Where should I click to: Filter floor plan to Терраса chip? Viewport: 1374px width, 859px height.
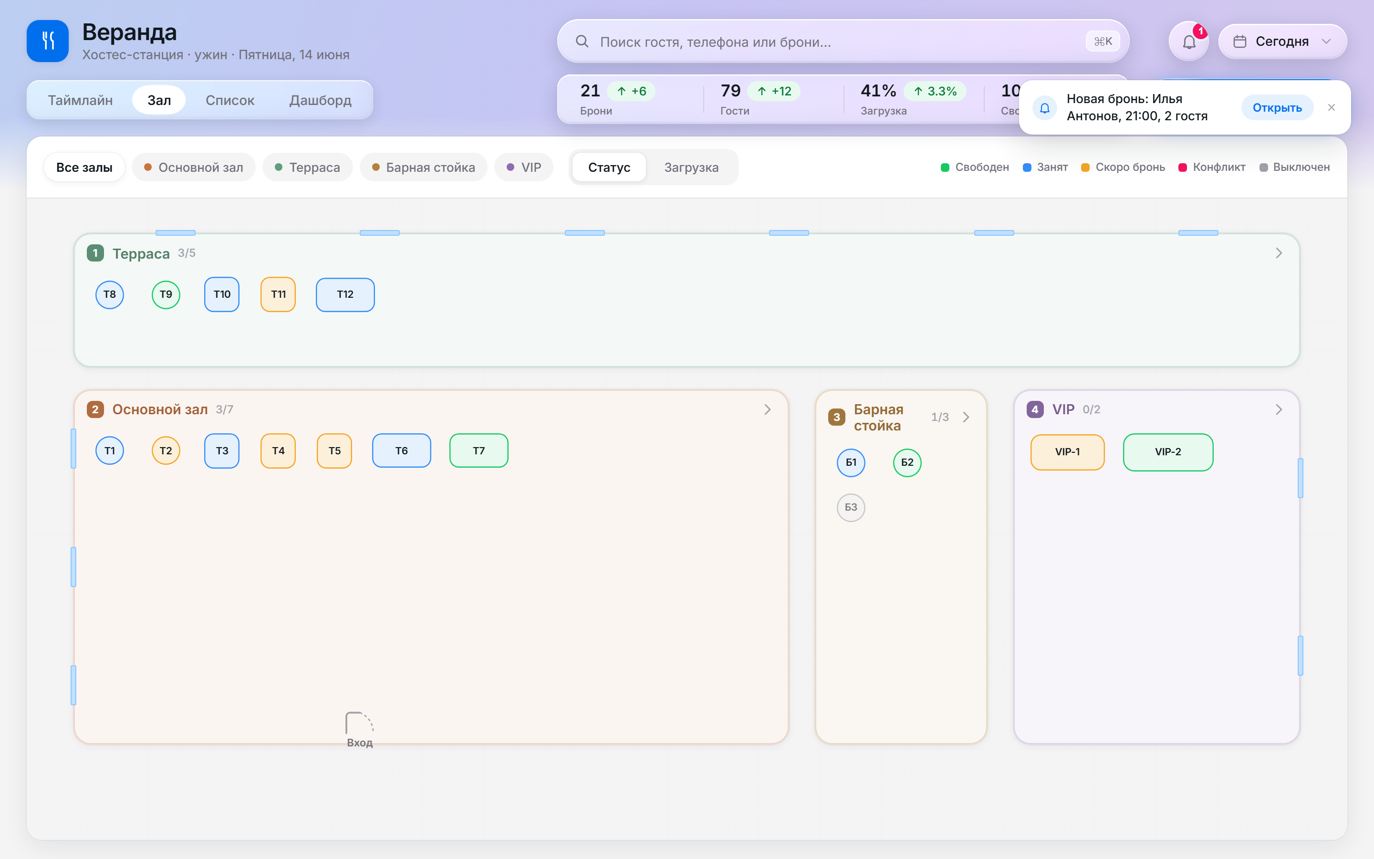tap(307, 167)
